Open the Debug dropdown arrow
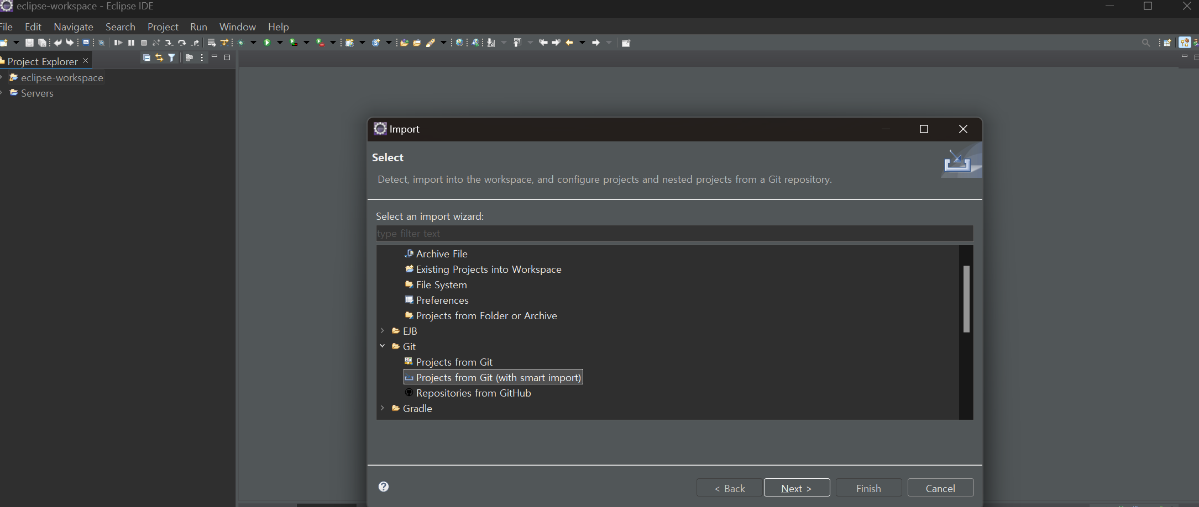1199x507 pixels. [x=253, y=43]
